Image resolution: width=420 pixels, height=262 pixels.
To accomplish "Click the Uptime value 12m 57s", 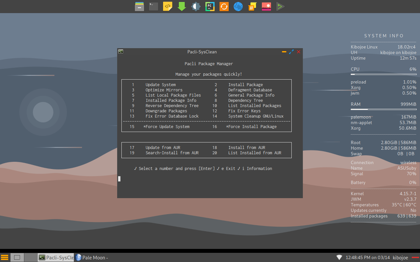I will coord(408,58).
